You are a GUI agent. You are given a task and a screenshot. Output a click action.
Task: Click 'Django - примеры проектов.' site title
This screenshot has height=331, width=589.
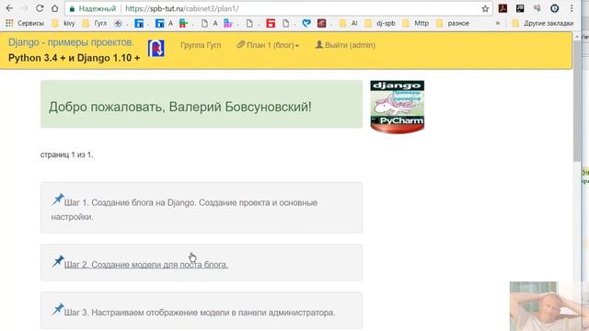click(x=71, y=42)
